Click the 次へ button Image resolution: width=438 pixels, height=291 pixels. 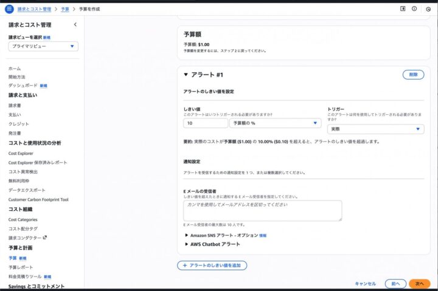pyautogui.click(x=419, y=284)
